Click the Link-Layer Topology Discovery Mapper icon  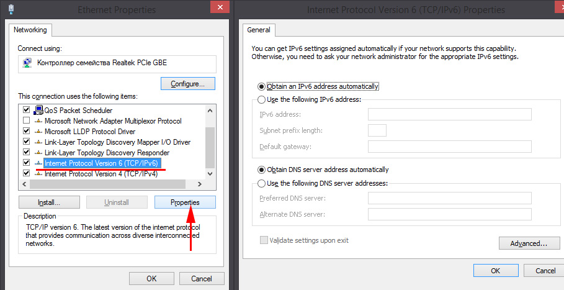pos(38,142)
